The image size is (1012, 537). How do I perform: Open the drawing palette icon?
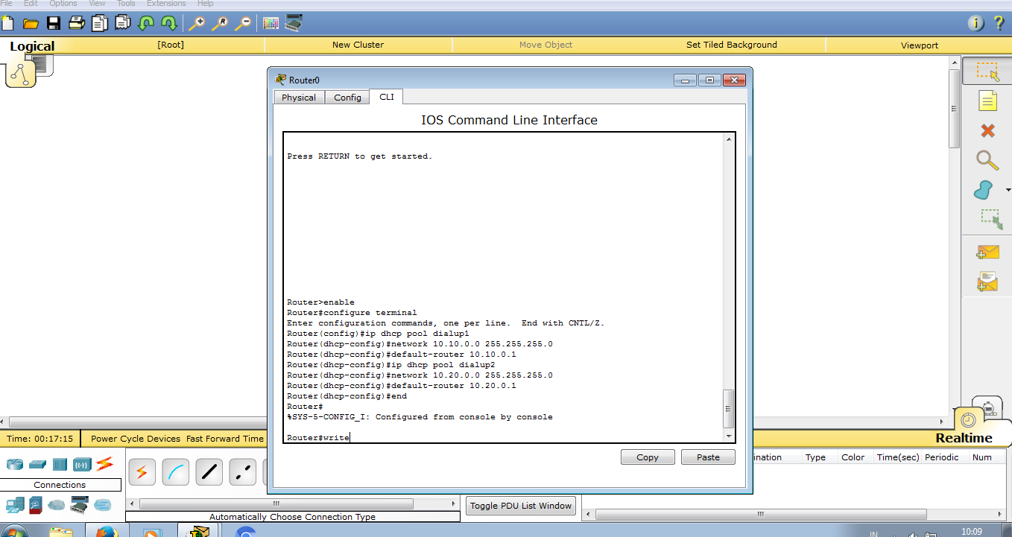pyautogui.click(x=271, y=23)
